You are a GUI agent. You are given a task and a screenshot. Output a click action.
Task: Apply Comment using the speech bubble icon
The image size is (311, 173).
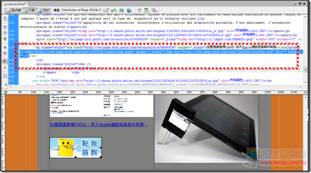[x=5, y=76]
